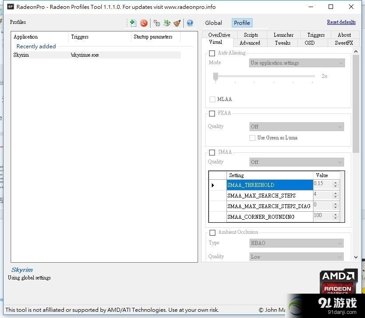
Task: Increase the SMAA_CORNER_ROUNDING spinner
Action: (335, 214)
